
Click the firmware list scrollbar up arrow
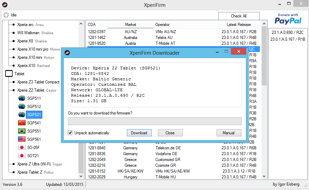[264, 24]
